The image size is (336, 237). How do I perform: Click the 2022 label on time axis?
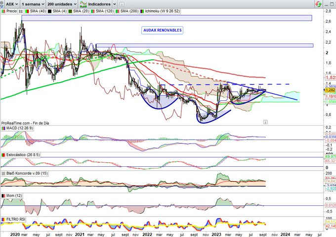(x=147, y=235)
